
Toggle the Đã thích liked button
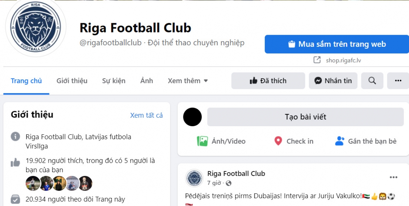pyautogui.click(x=268, y=81)
